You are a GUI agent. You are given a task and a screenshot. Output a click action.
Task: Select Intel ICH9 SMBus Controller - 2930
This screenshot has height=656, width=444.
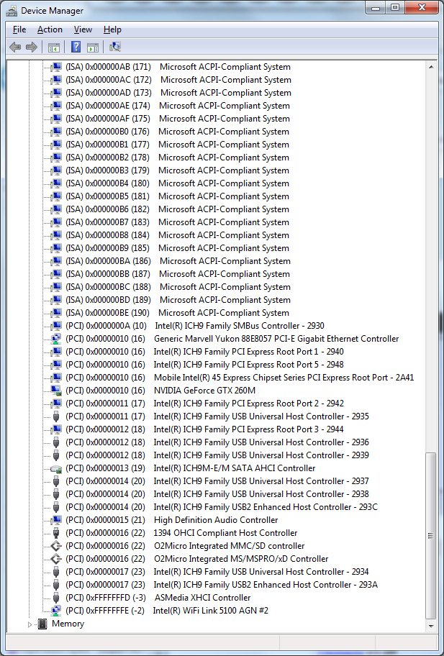point(195,326)
